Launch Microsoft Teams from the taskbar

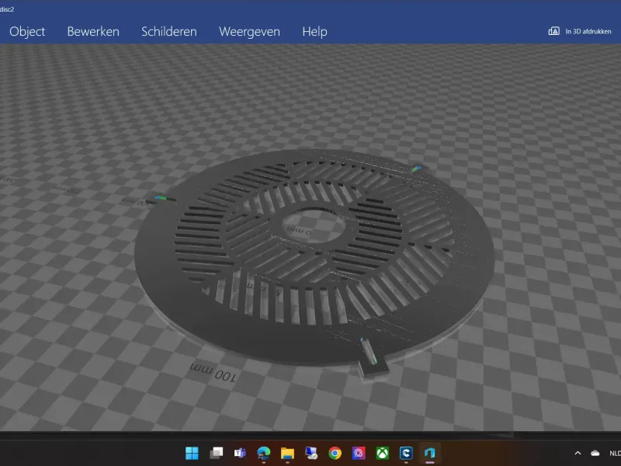(x=240, y=453)
